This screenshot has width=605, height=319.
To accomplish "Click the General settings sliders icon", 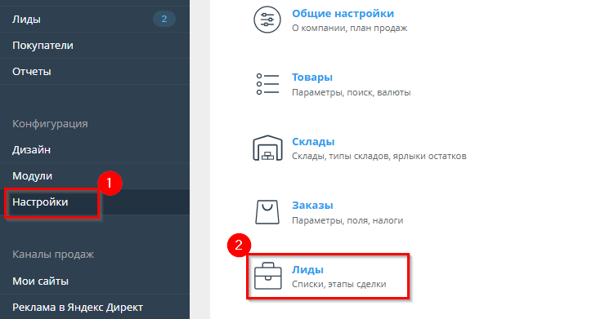I will pos(267,20).
